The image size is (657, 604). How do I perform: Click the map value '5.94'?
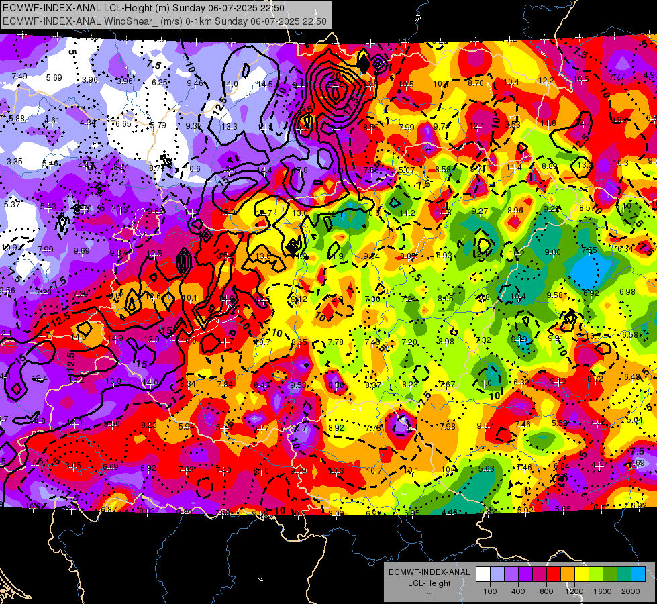187,427
